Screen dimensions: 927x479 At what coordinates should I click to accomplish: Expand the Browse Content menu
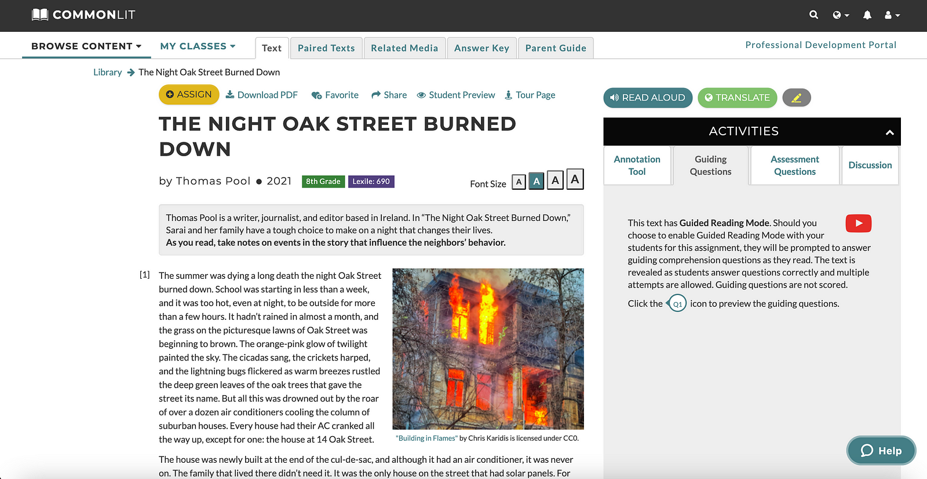coord(86,46)
